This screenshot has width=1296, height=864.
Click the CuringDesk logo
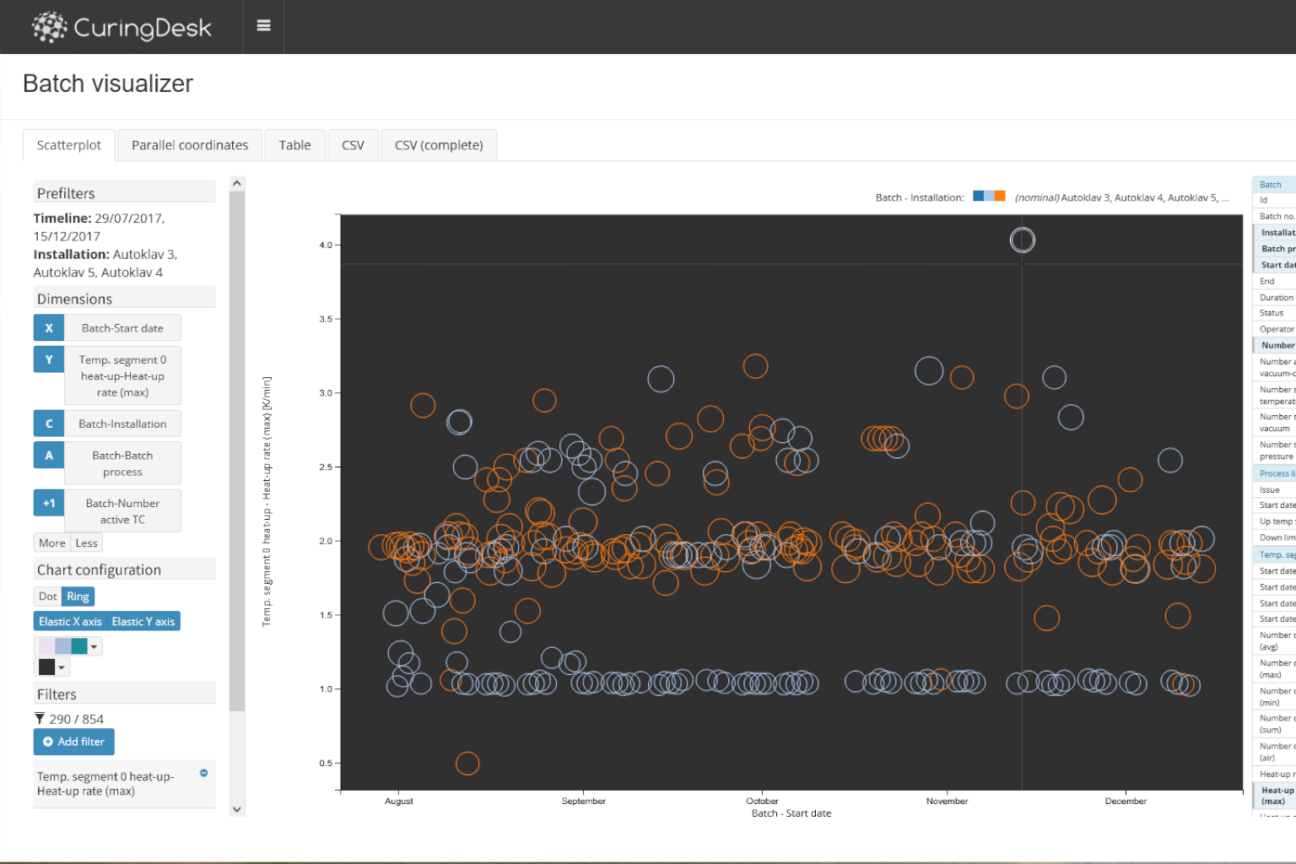[121, 27]
